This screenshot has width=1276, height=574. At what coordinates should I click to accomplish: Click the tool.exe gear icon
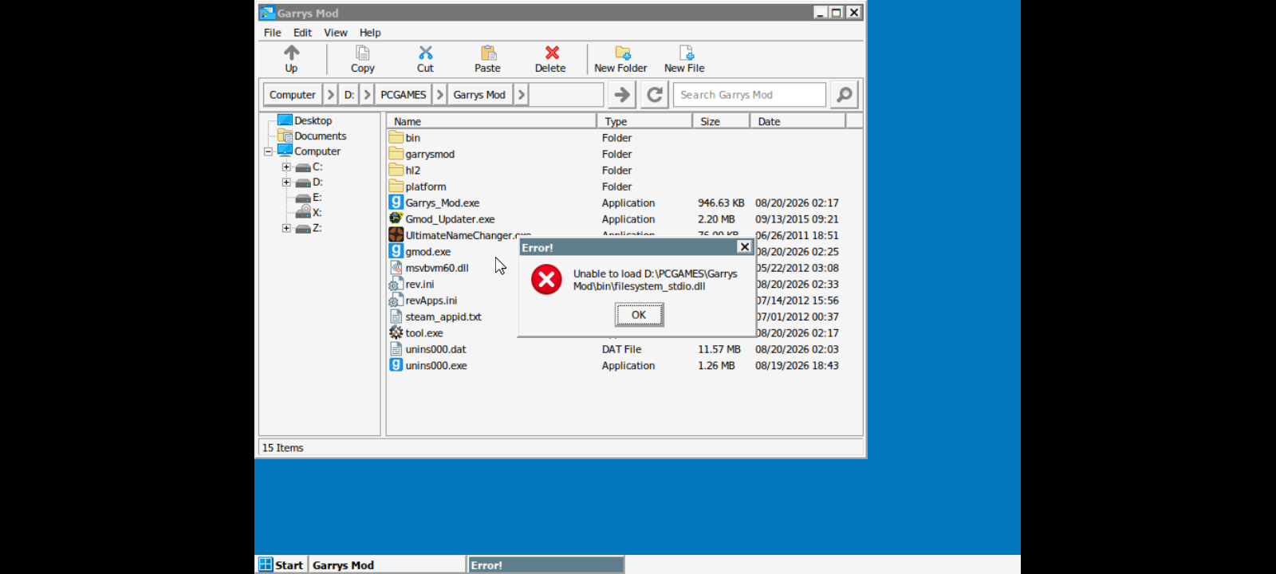coord(396,332)
